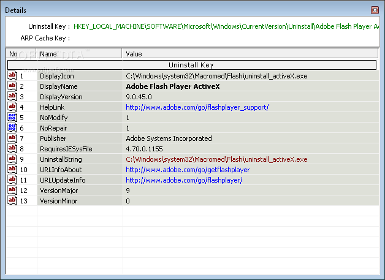385x280 pixels.
Task: Select the NoRepair name cell
Action: (x=80, y=128)
